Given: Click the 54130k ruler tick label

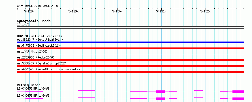Looking at the screenshot, I should coord(117,11).
